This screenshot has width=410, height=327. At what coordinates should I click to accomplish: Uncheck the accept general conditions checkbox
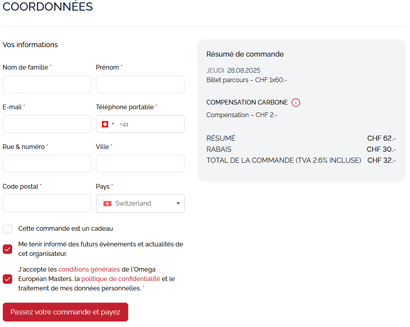(x=7, y=279)
